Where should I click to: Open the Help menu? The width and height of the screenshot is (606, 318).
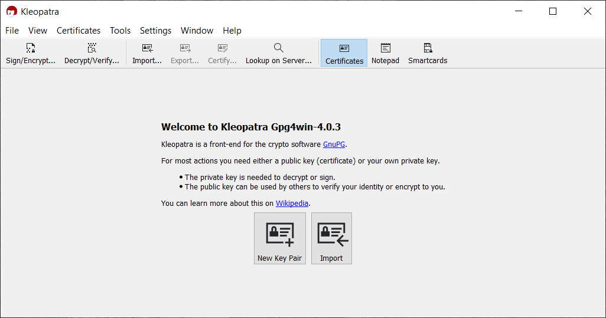232,31
